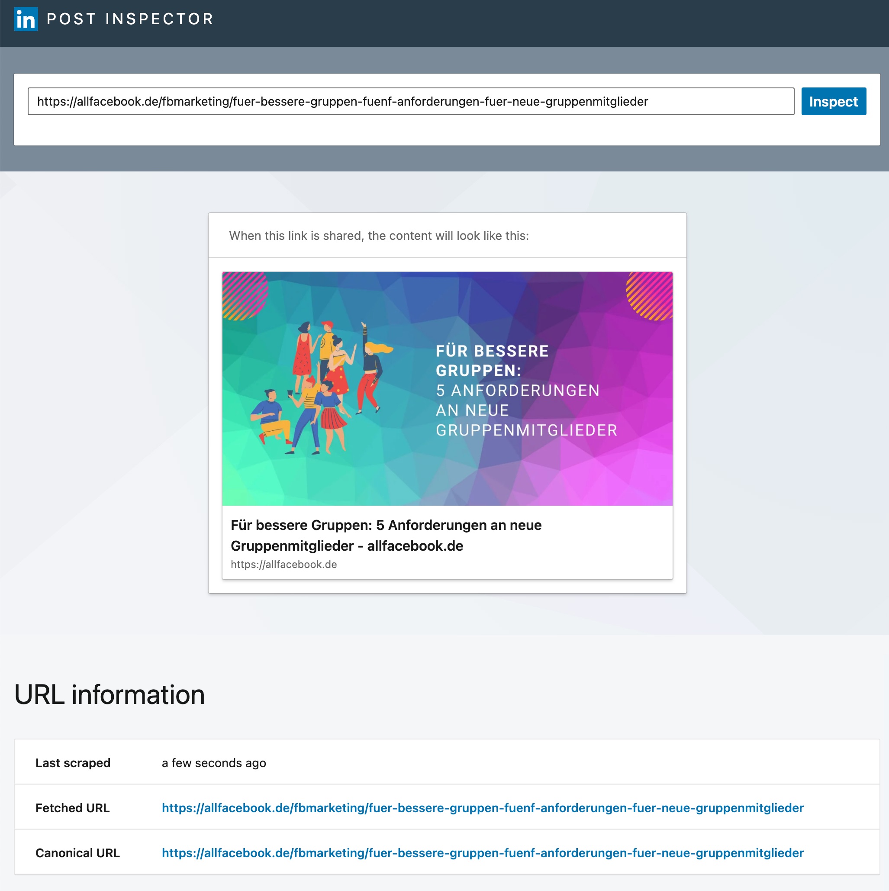Open the Canonical URL link
The width and height of the screenshot is (889, 891).
click(x=482, y=853)
